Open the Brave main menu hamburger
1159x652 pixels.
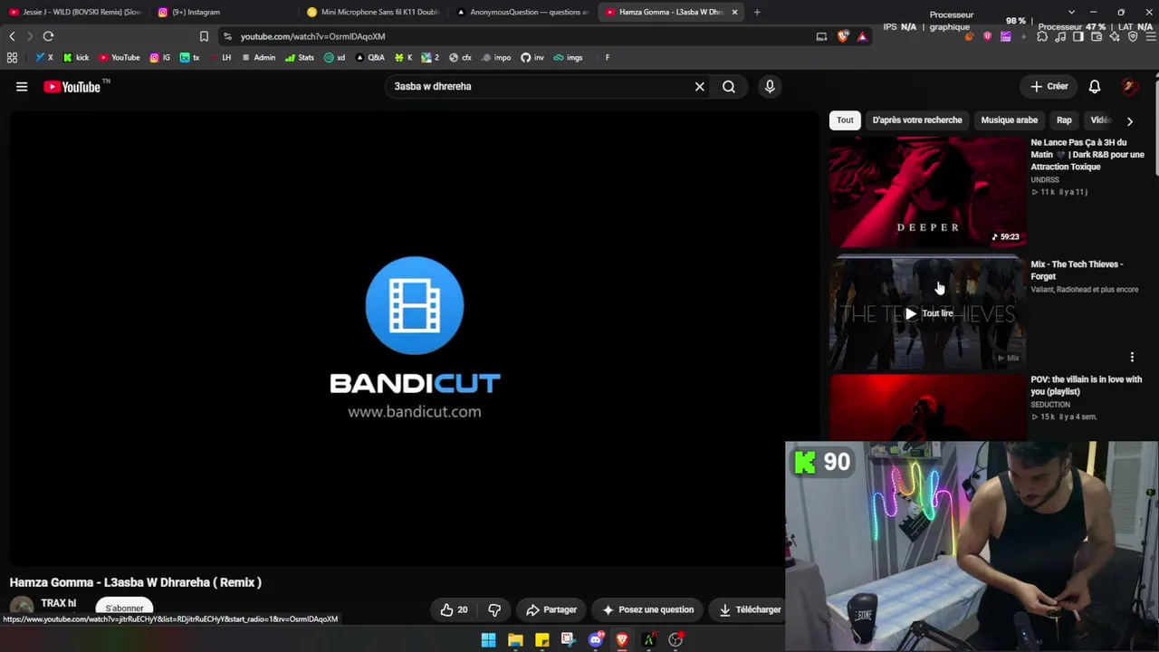click(x=1150, y=36)
